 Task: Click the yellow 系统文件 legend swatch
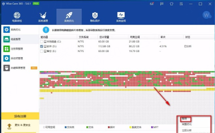[130, 127]
